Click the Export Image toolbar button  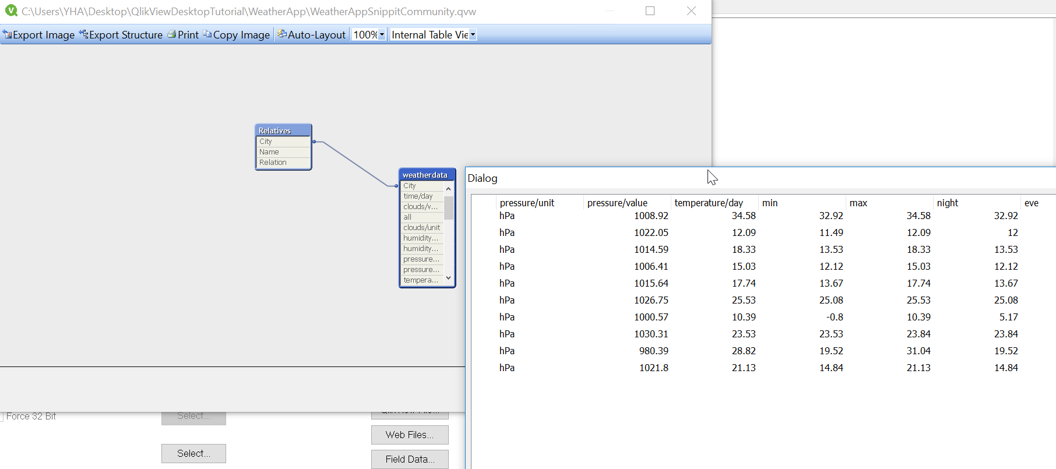coord(39,35)
